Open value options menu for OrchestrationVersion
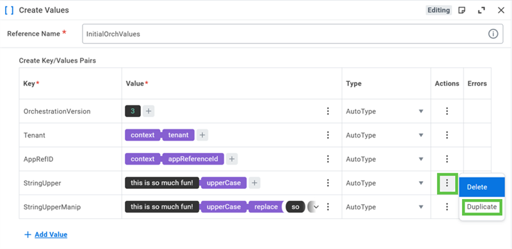This screenshot has height=249, width=512. point(328,111)
